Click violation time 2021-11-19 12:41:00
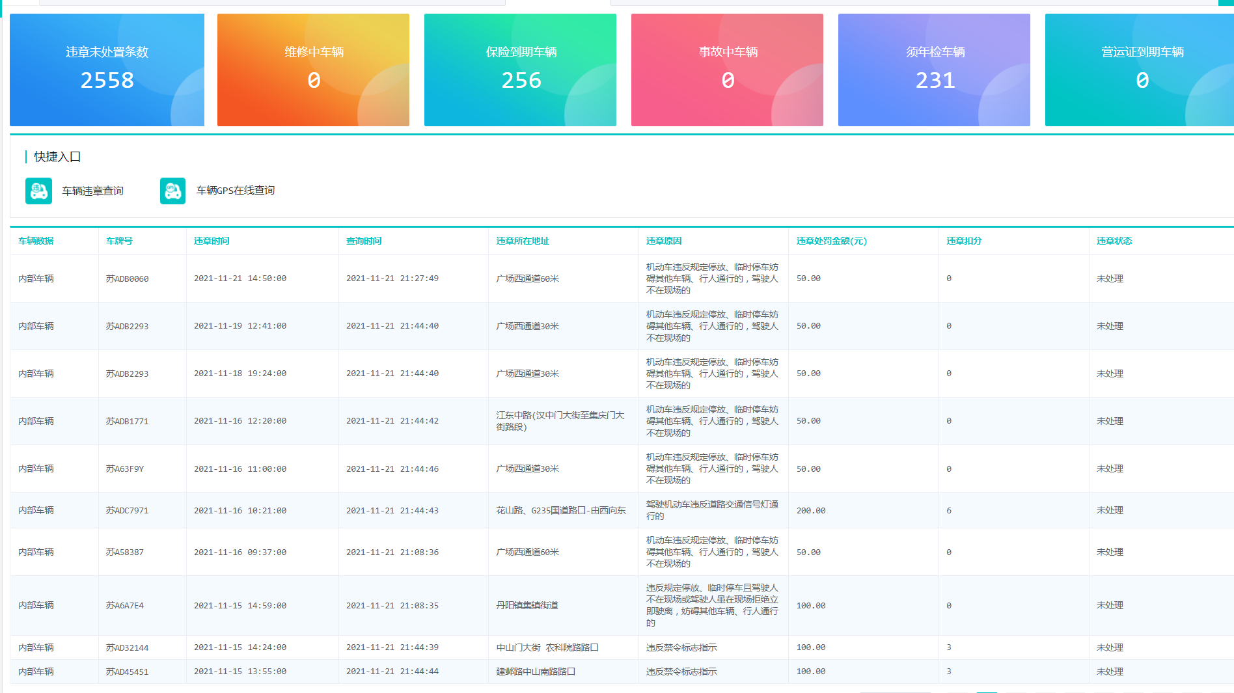Image resolution: width=1234 pixels, height=693 pixels. click(240, 326)
